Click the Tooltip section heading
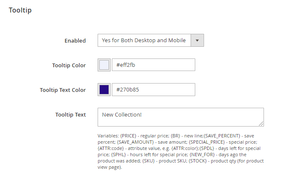The height and width of the screenshot is (175, 287). pyautogui.click(x=20, y=10)
